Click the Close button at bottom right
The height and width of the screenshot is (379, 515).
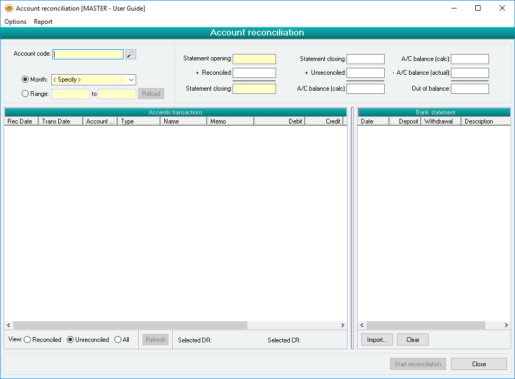478,364
